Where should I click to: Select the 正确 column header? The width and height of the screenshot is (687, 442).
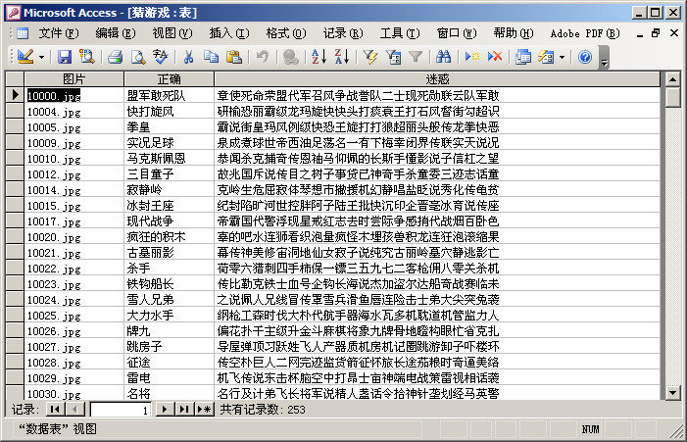pos(170,78)
